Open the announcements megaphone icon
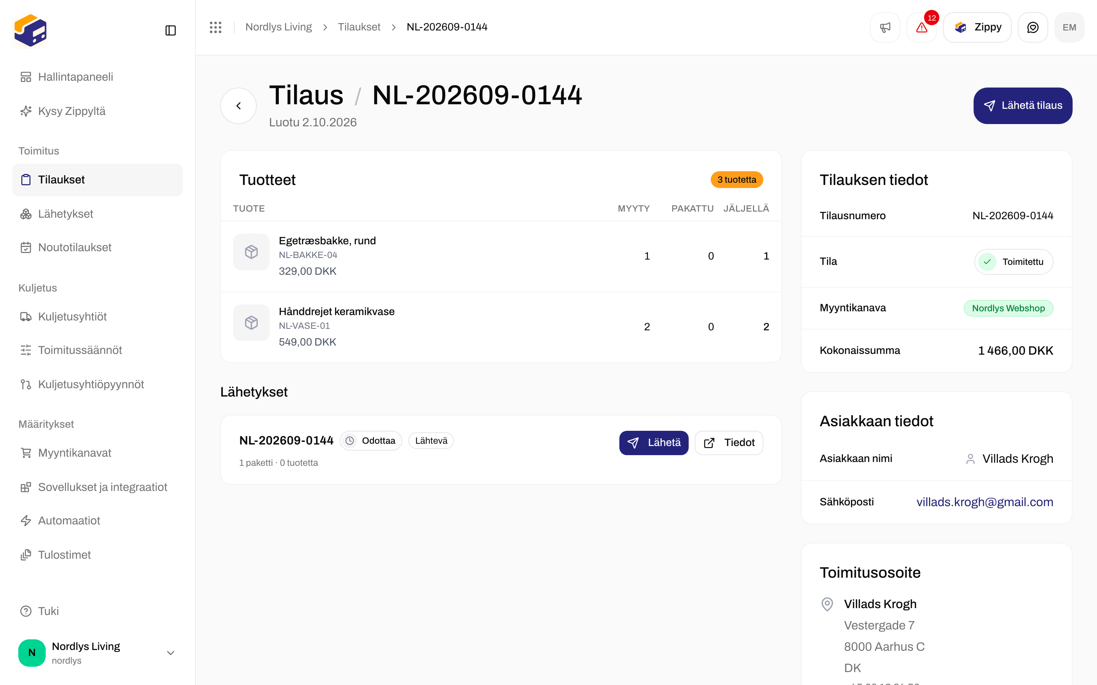 pos(885,27)
